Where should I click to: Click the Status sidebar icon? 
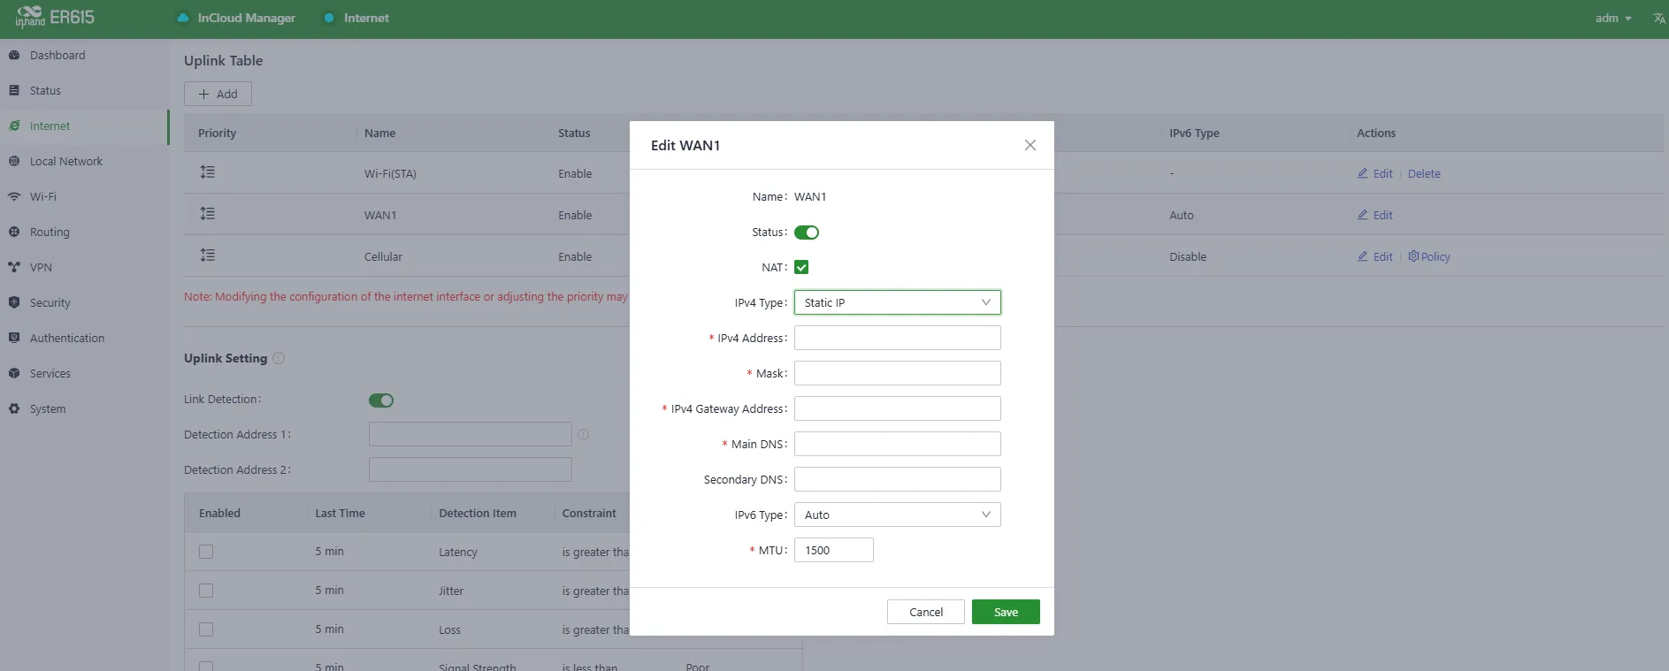pyautogui.click(x=14, y=90)
